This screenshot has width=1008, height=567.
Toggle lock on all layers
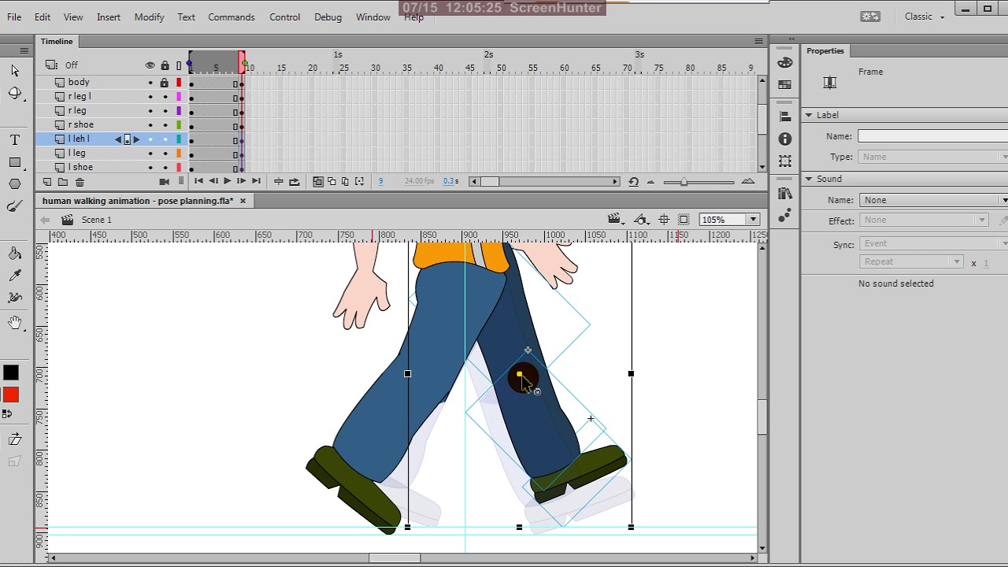tap(165, 65)
